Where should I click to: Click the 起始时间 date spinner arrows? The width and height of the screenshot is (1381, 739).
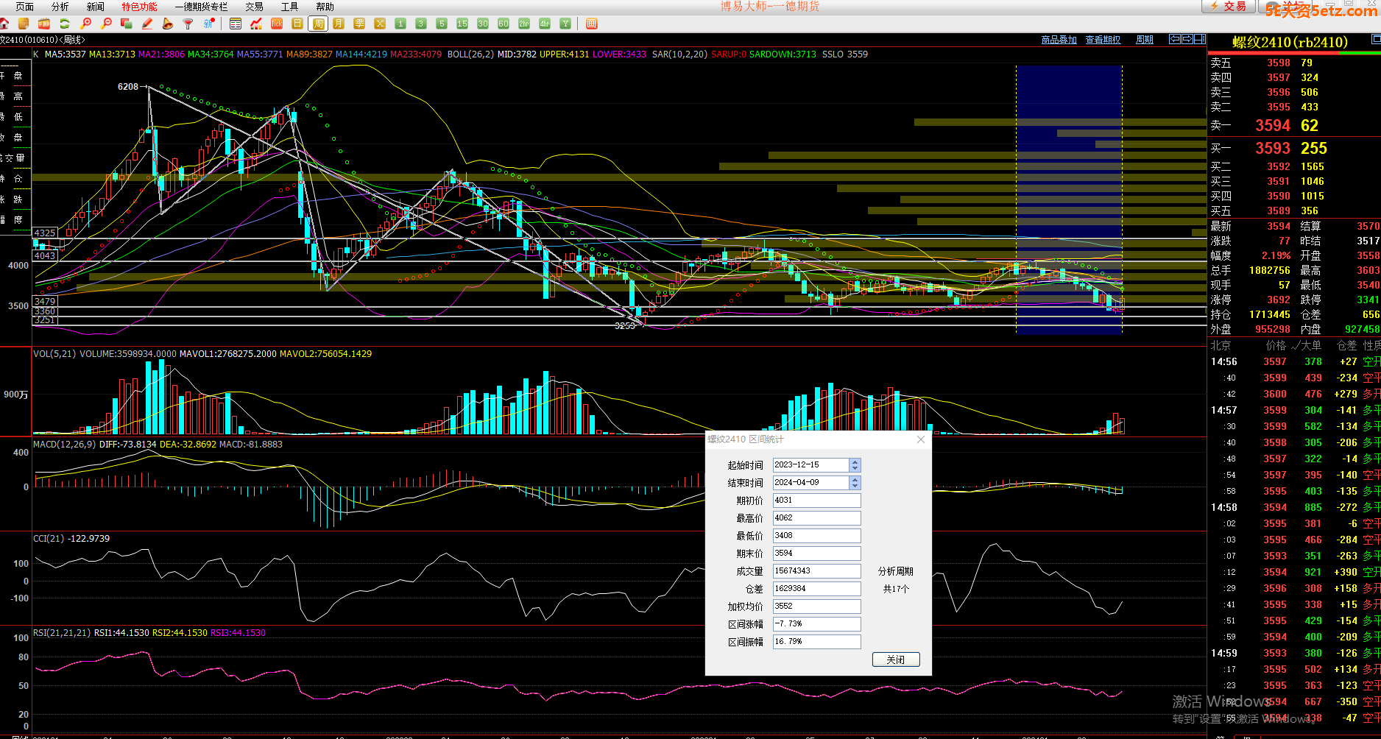coord(855,465)
